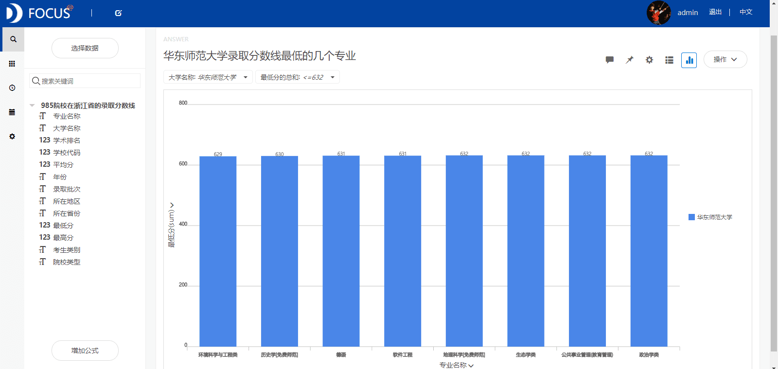Click the comment speech bubble icon
The width and height of the screenshot is (778, 369).
point(610,60)
